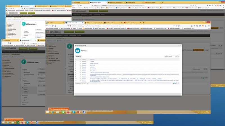Click the Skype icon in the front taskbar
This screenshot has width=225, height=126.
[74, 112]
